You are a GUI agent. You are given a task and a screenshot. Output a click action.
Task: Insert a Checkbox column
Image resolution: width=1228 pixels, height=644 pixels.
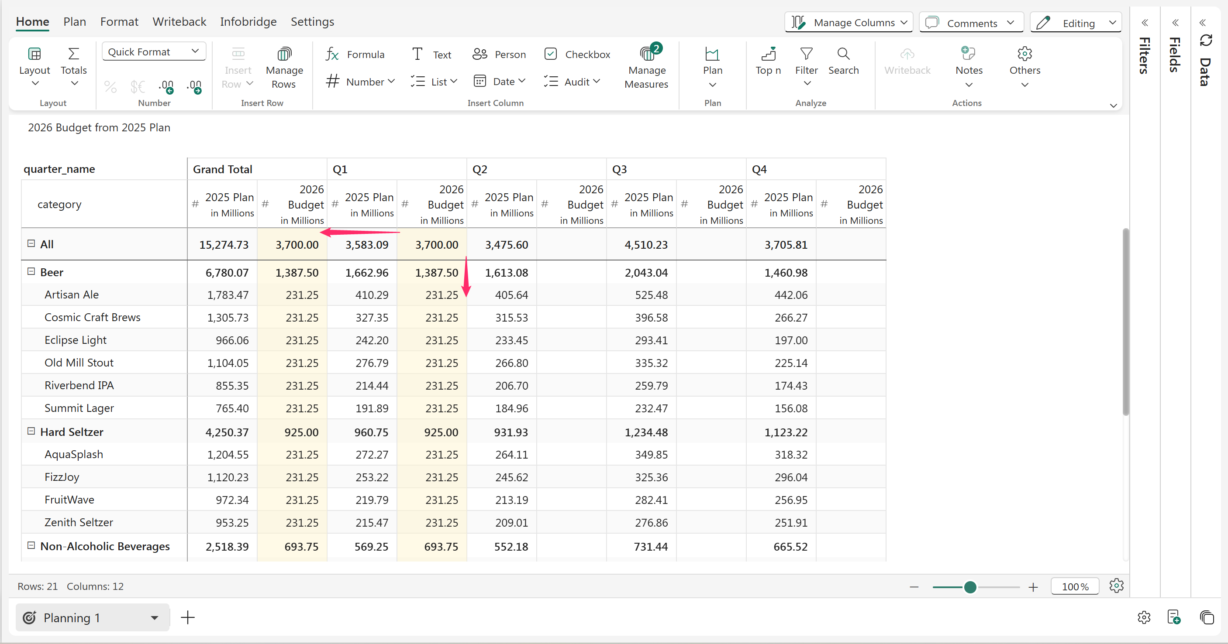coord(577,54)
